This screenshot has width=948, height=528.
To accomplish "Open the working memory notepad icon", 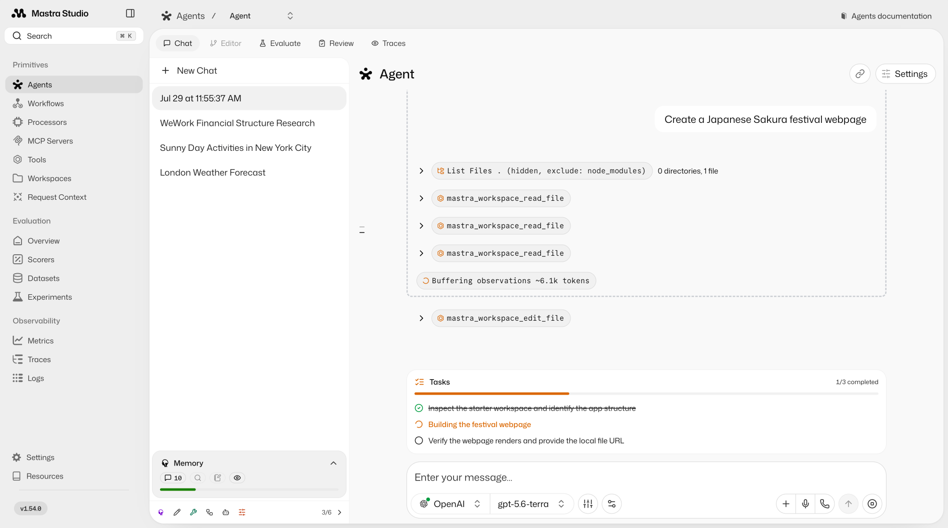I will click(x=217, y=478).
